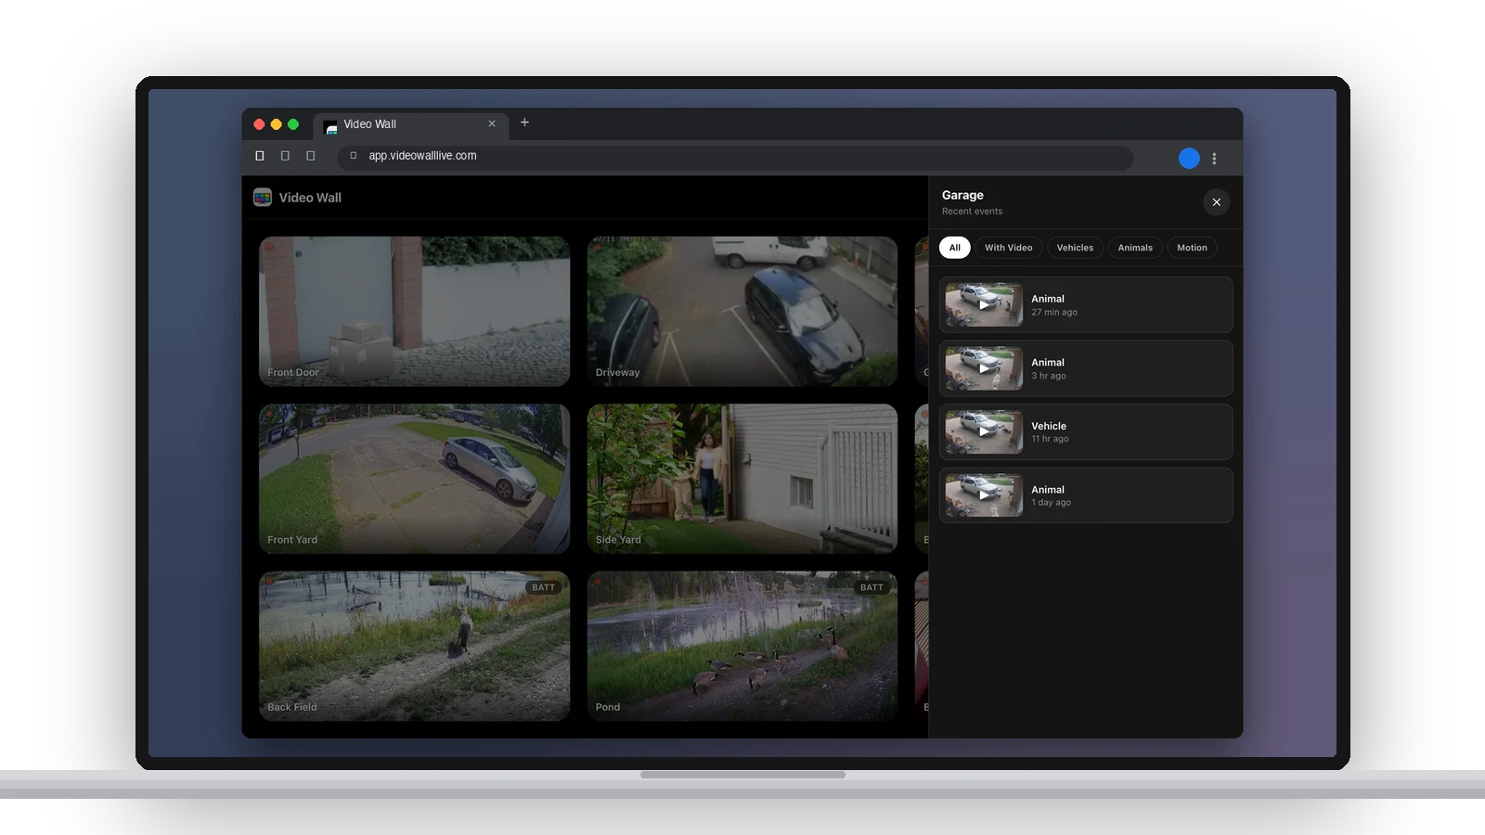Image resolution: width=1485 pixels, height=835 pixels.
Task: Click the browser forward navigation icon
Action: click(x=285, y=156)
